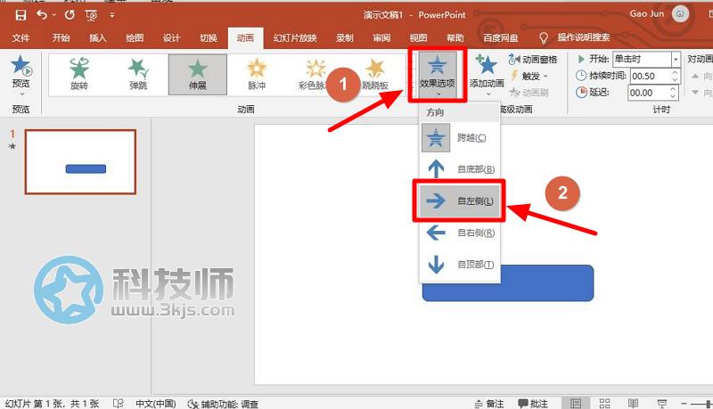713x409 pixels.
Task: Open the 视图 tab
Action: point(418,37)
